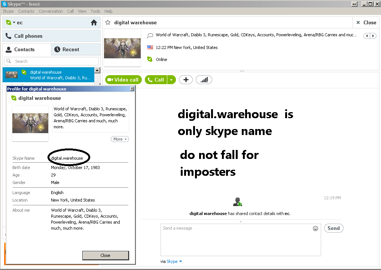Click the Language value English
381x270 pixels.
click(57, 193)
